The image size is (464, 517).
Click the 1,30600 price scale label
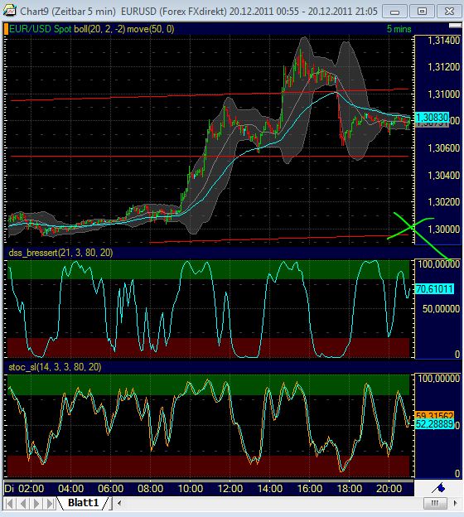443,148
